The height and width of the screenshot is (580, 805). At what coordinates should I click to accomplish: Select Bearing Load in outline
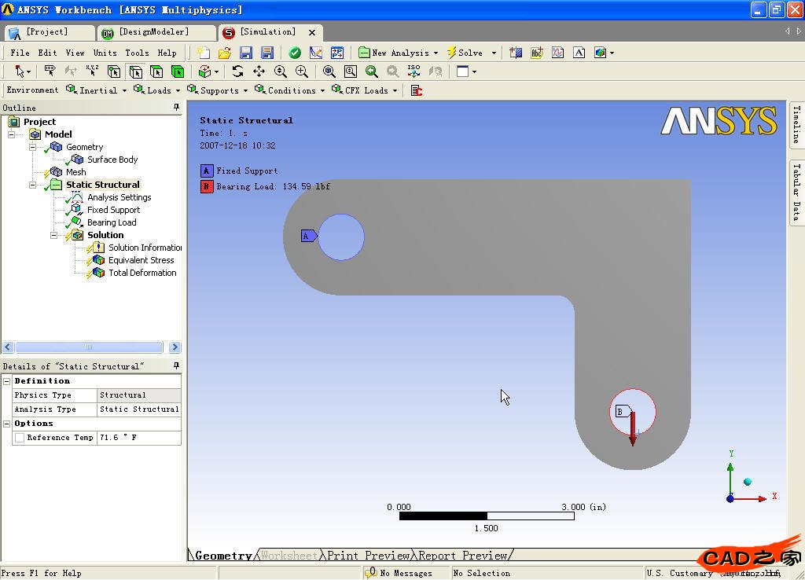pos(112,222)
